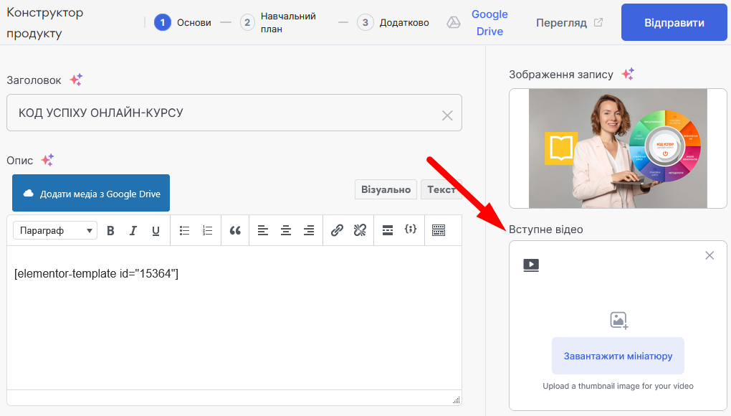This screenshot has width=731, height=416.
Task: Center align the text
Action: pyautogui.click(x=286, y=230)
